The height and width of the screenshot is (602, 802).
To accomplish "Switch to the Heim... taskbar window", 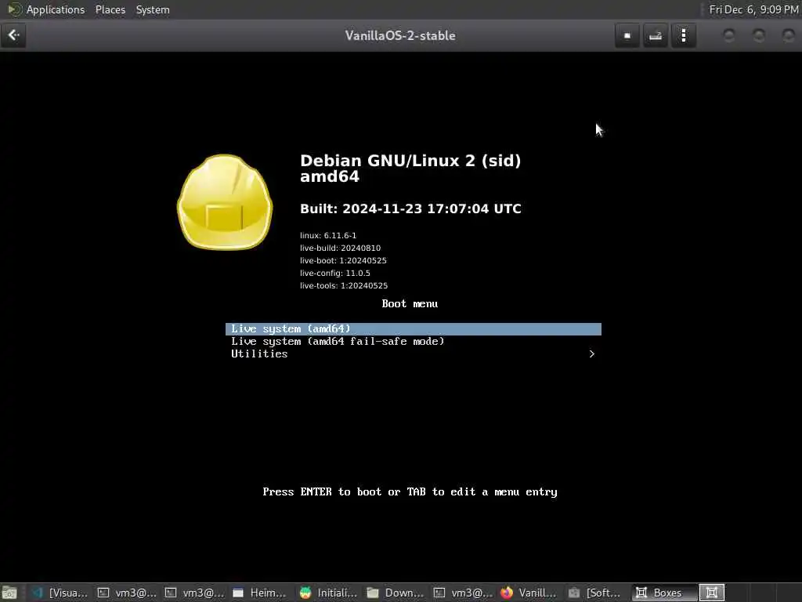I will [x=260, y=593].
